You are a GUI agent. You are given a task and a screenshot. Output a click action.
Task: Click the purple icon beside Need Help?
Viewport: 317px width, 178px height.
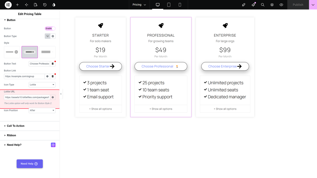53,145
